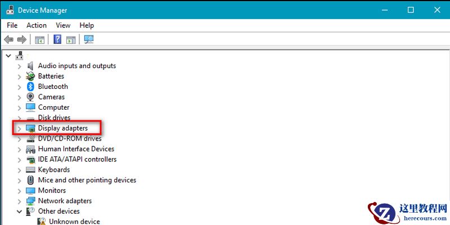The image size is (450, 225).
Task: Click the Device Manager title bar icon
Action: [x=10, y=10]
